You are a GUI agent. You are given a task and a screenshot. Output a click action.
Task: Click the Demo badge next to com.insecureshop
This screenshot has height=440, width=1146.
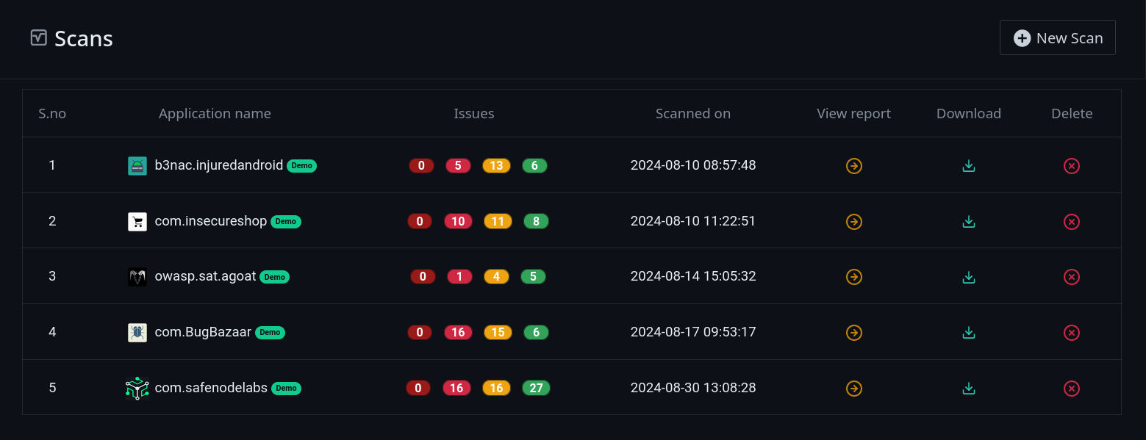(x=286, y=222)
